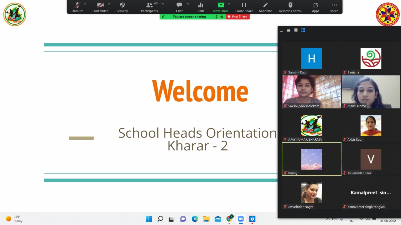Select Mansi Nema's video thumbnail
The height and width of the screenshot is (225, 401).
click(x=371, y=92)
